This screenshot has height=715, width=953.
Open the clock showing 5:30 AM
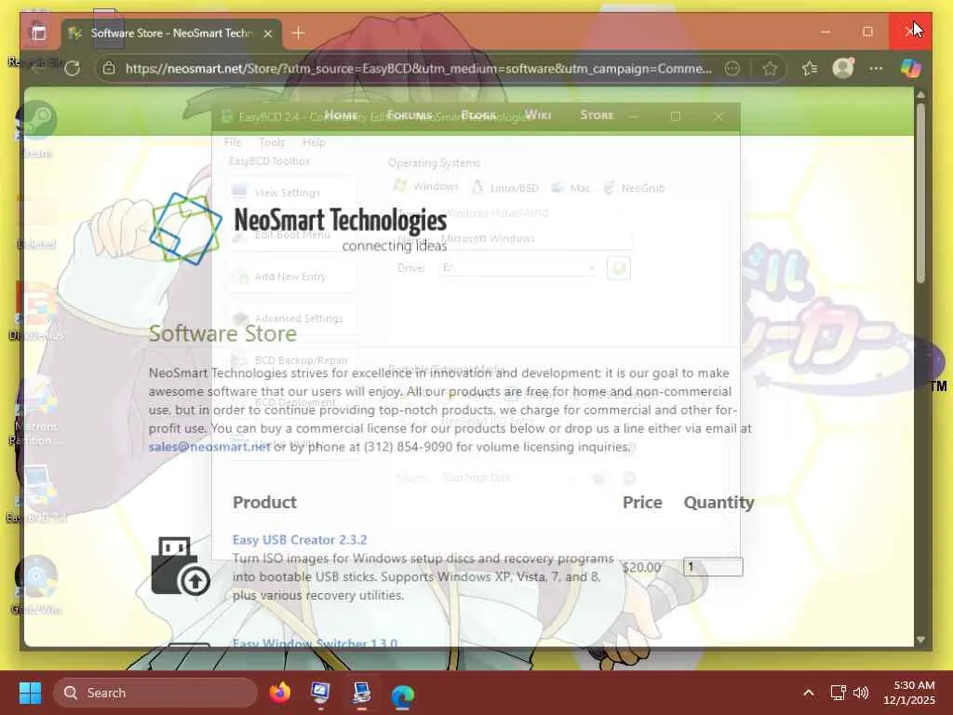tap(909, 693)
